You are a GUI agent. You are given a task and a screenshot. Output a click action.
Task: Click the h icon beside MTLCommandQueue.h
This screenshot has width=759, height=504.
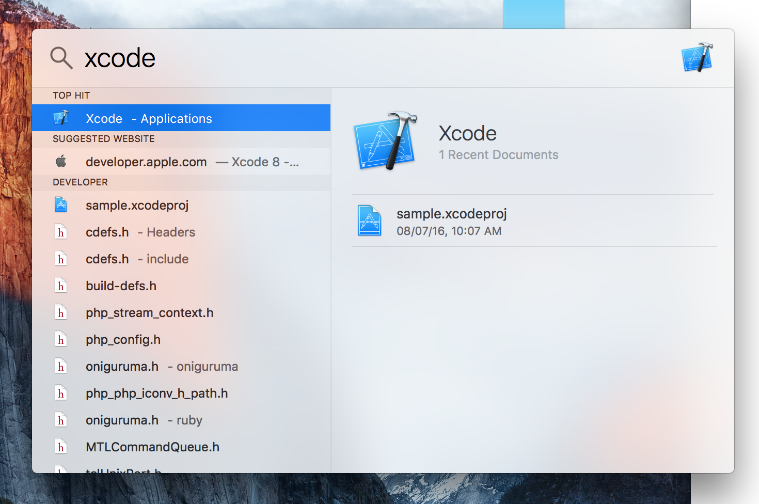(61, 446)
